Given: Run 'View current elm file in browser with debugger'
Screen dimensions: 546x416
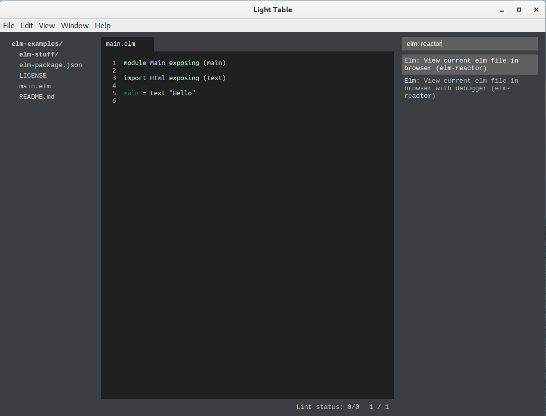Looking at the screenshot, I should pyautogui.click(x=469, y=88).
